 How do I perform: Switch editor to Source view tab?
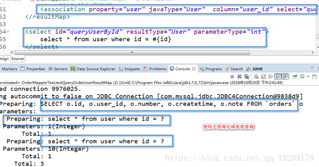[18, 59]
